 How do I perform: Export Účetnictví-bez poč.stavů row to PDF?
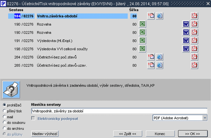(x=194, y=57)
